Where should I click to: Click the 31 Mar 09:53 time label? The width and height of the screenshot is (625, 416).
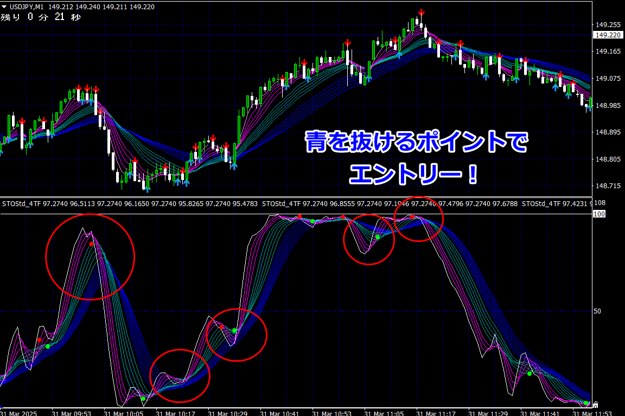pos(72,413)
